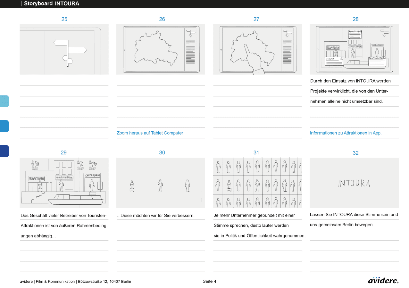This screenshot has height=288, width=409.
Task: Click frame number 28
Action: coord(356,19)
